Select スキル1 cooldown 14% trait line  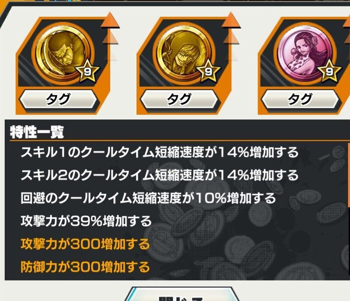pyautogui.click(x=159, y=152)
